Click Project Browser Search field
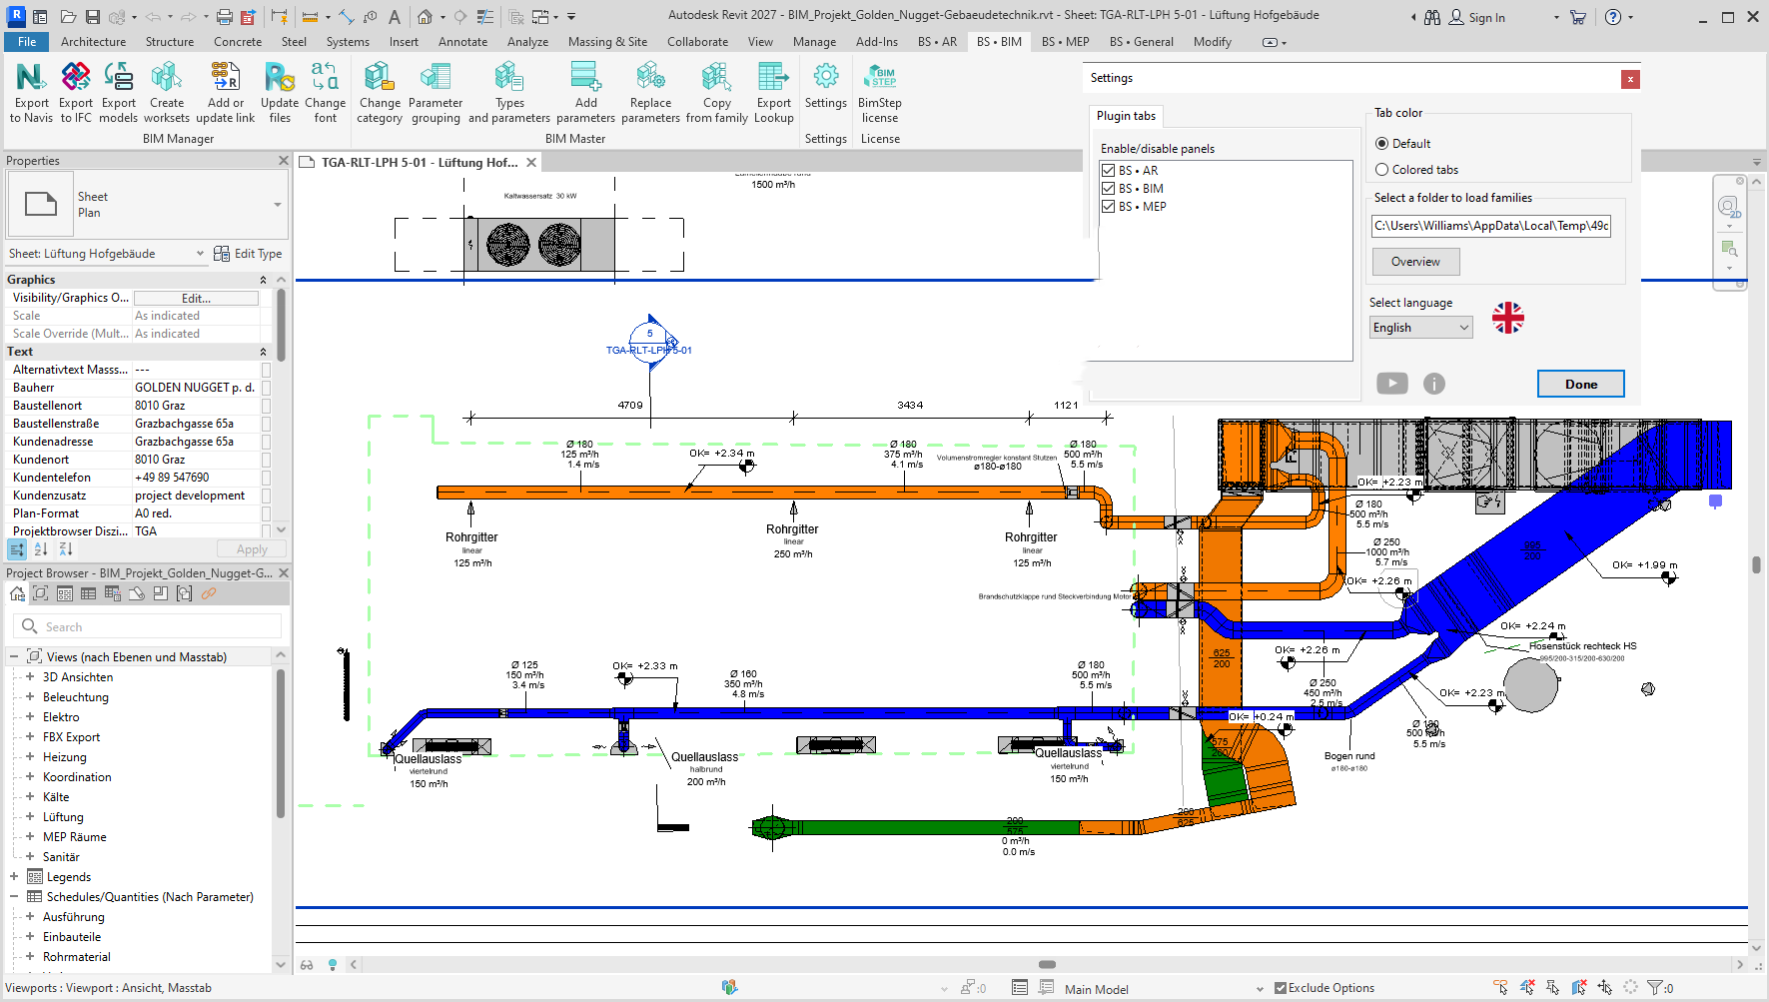Viewport: 1769px width, 1002px height. coord(148,626)
